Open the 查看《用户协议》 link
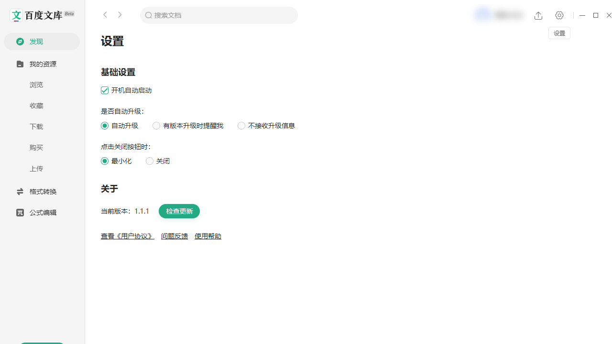The image size is (612, 344). [127, 236]
